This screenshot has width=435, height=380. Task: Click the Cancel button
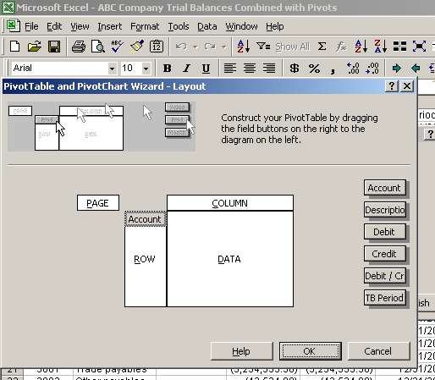[378, 351]
